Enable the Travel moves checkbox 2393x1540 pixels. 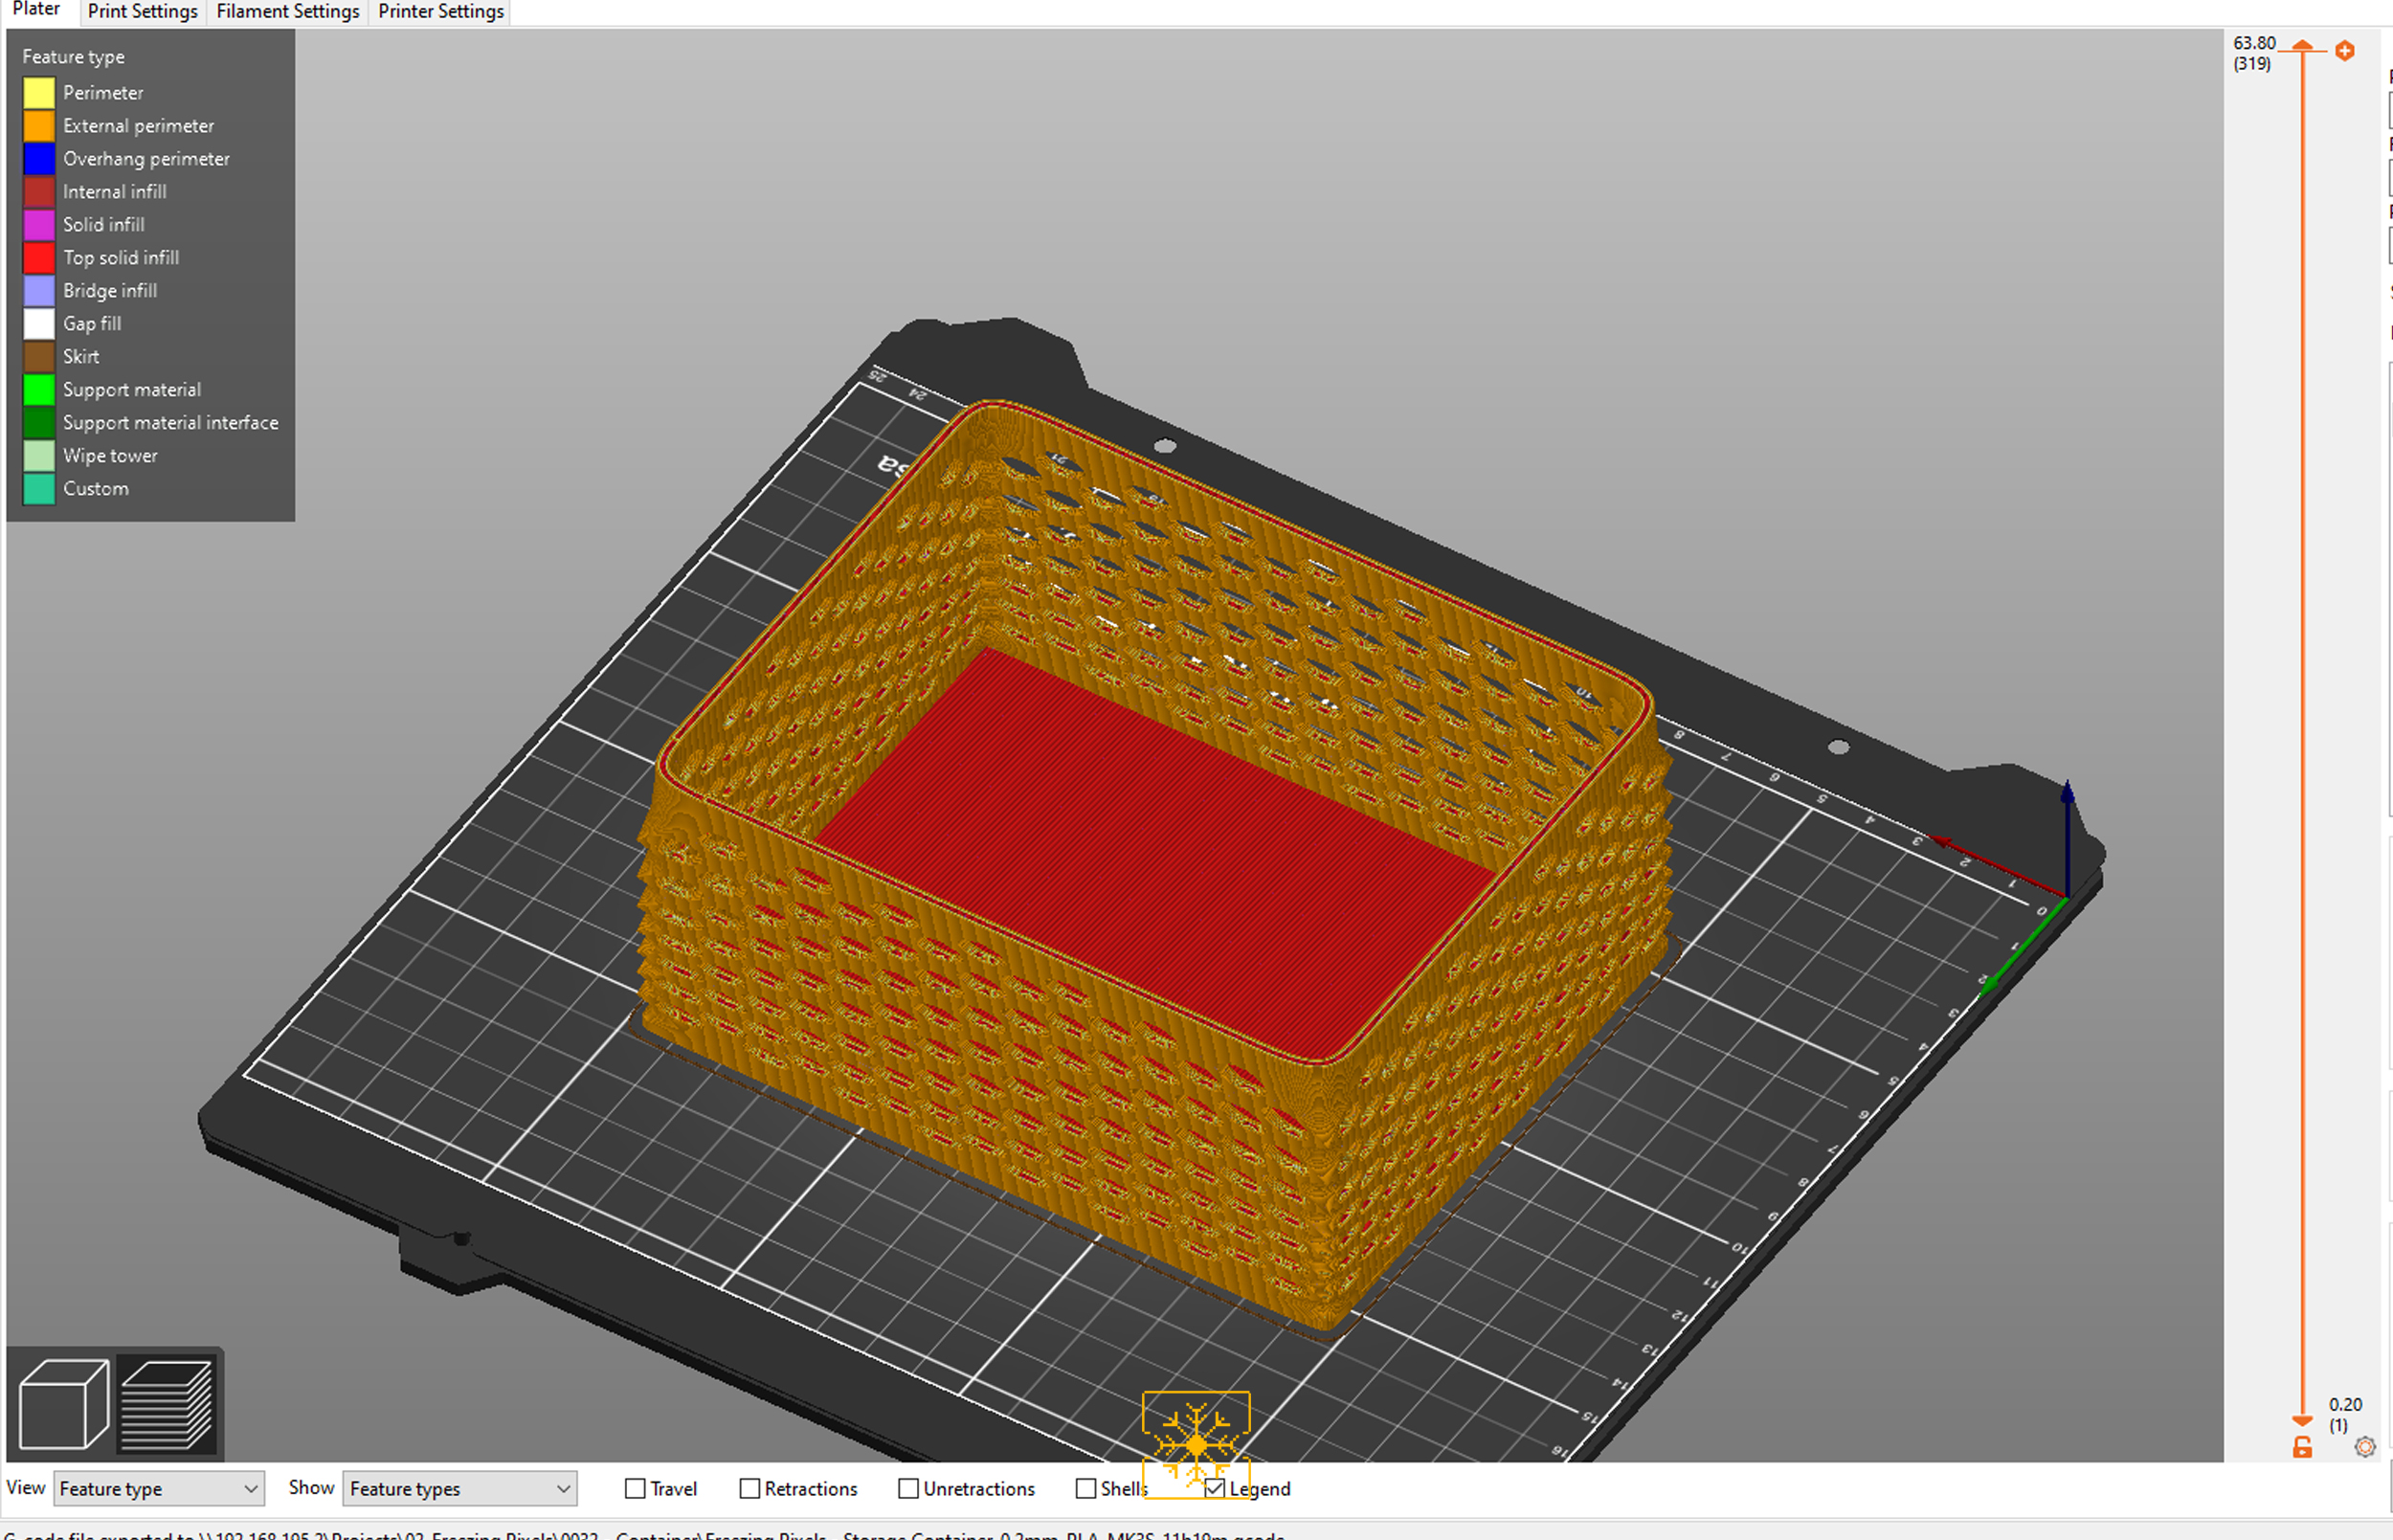coord(635,1488)
